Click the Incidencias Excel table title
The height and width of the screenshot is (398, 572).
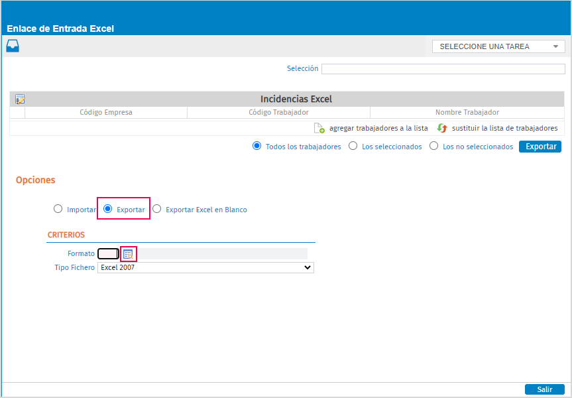click(296, 99)
